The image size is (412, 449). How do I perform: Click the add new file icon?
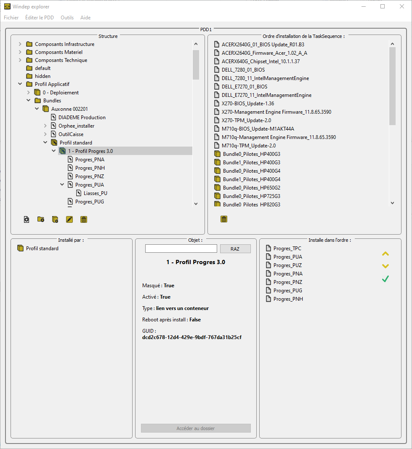point(27,219)
